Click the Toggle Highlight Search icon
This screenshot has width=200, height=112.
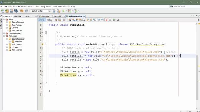pos(80,20)
